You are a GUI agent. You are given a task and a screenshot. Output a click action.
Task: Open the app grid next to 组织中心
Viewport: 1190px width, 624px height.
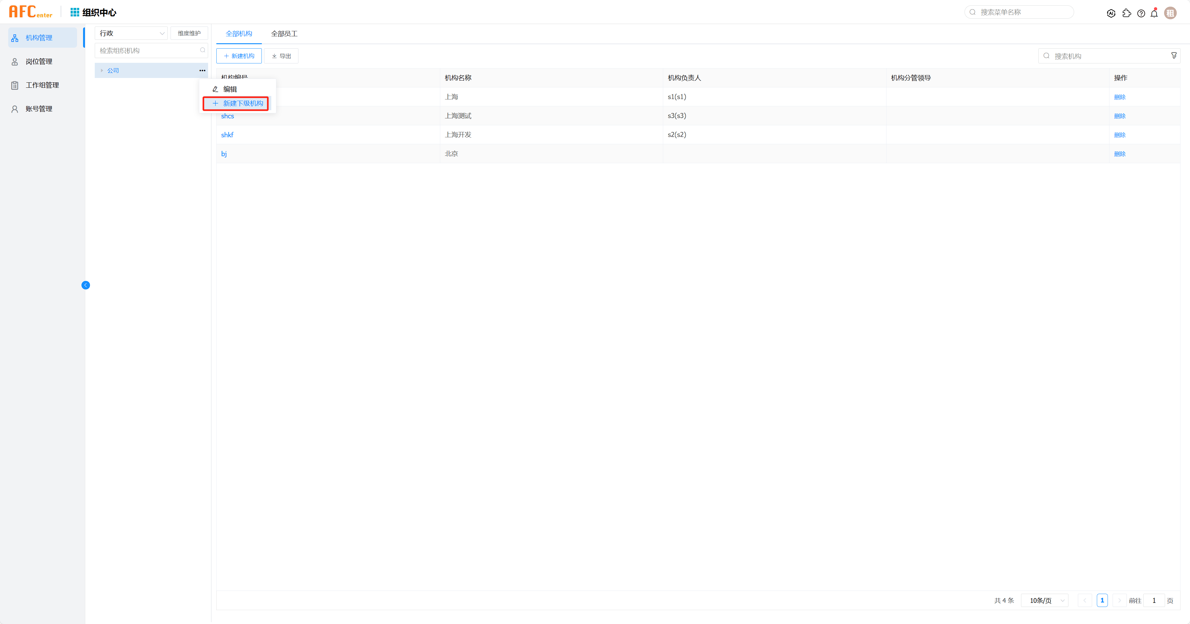[x=75, y=12]
